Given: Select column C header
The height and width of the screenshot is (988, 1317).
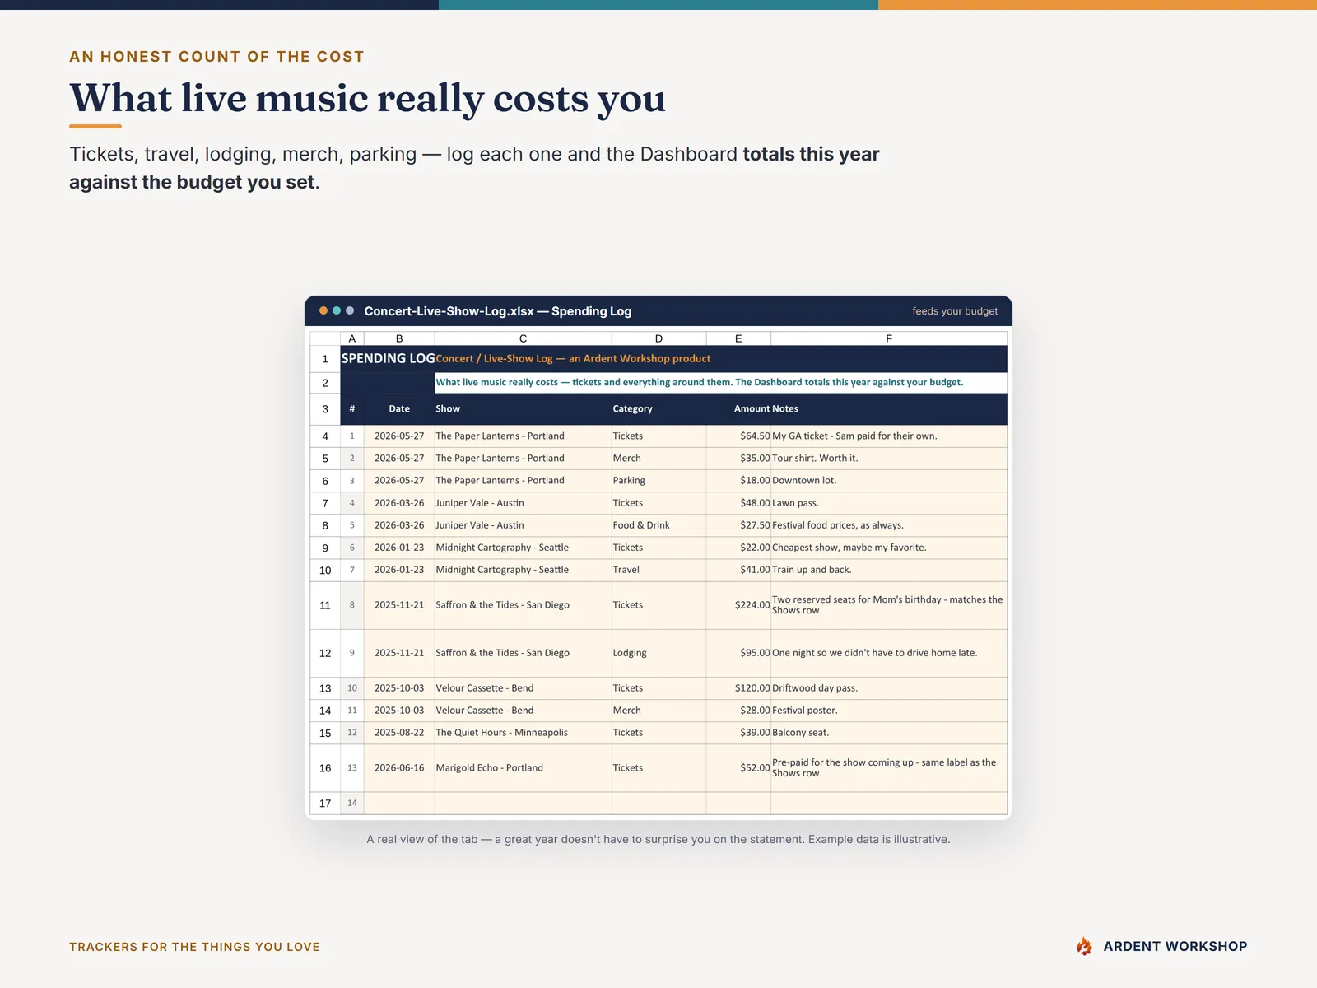Looking at the screenshot, I should (523, 338).
